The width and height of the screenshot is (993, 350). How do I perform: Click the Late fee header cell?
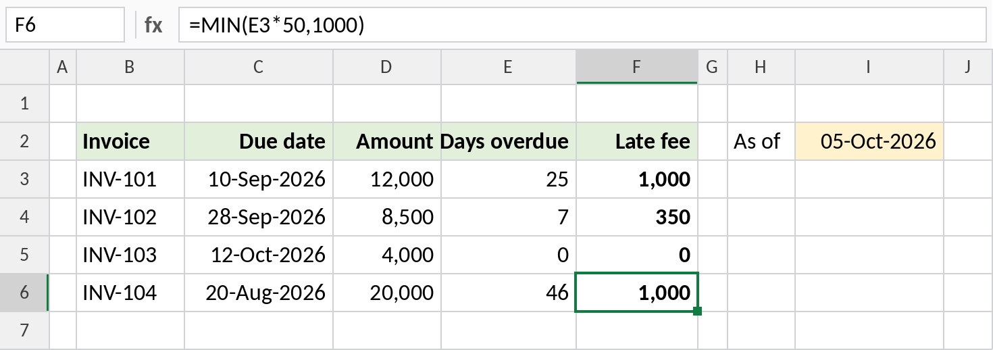coord(637,141)
